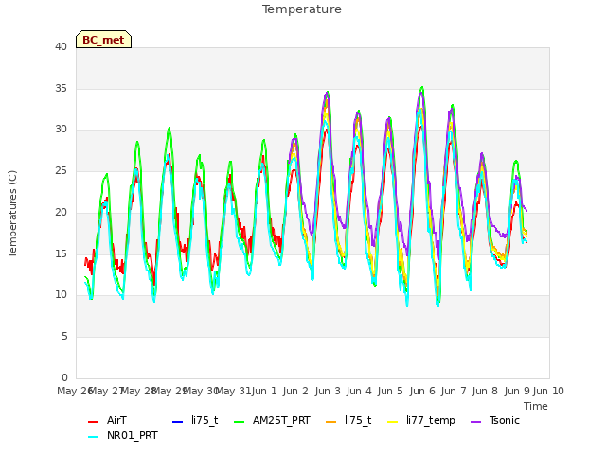Click the purple Tsonic legend swatch
606x454 pixels.
[x=476, y=422]
